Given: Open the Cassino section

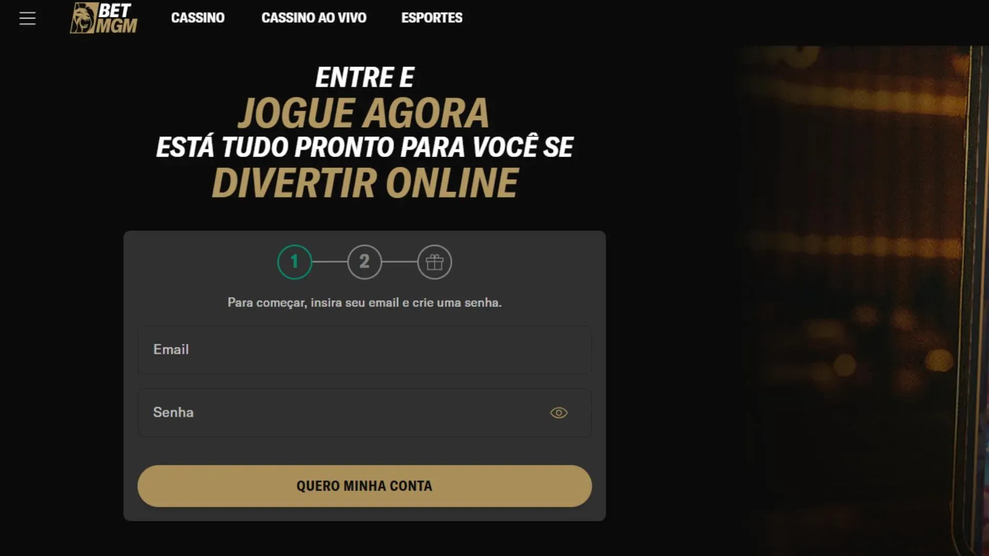Looking at the screenshot, I should [198, 18].
